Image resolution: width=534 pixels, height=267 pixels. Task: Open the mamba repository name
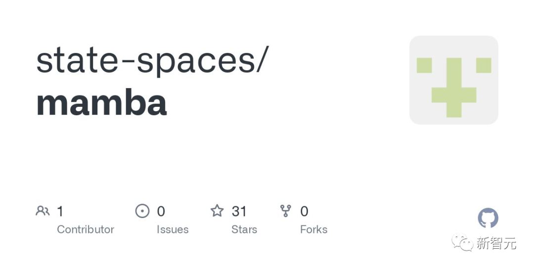(101, 103)
